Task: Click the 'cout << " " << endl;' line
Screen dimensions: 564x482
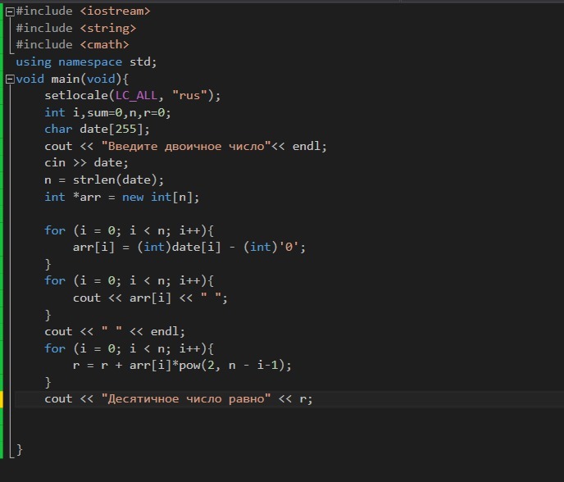Action: [x=115, y=331]
